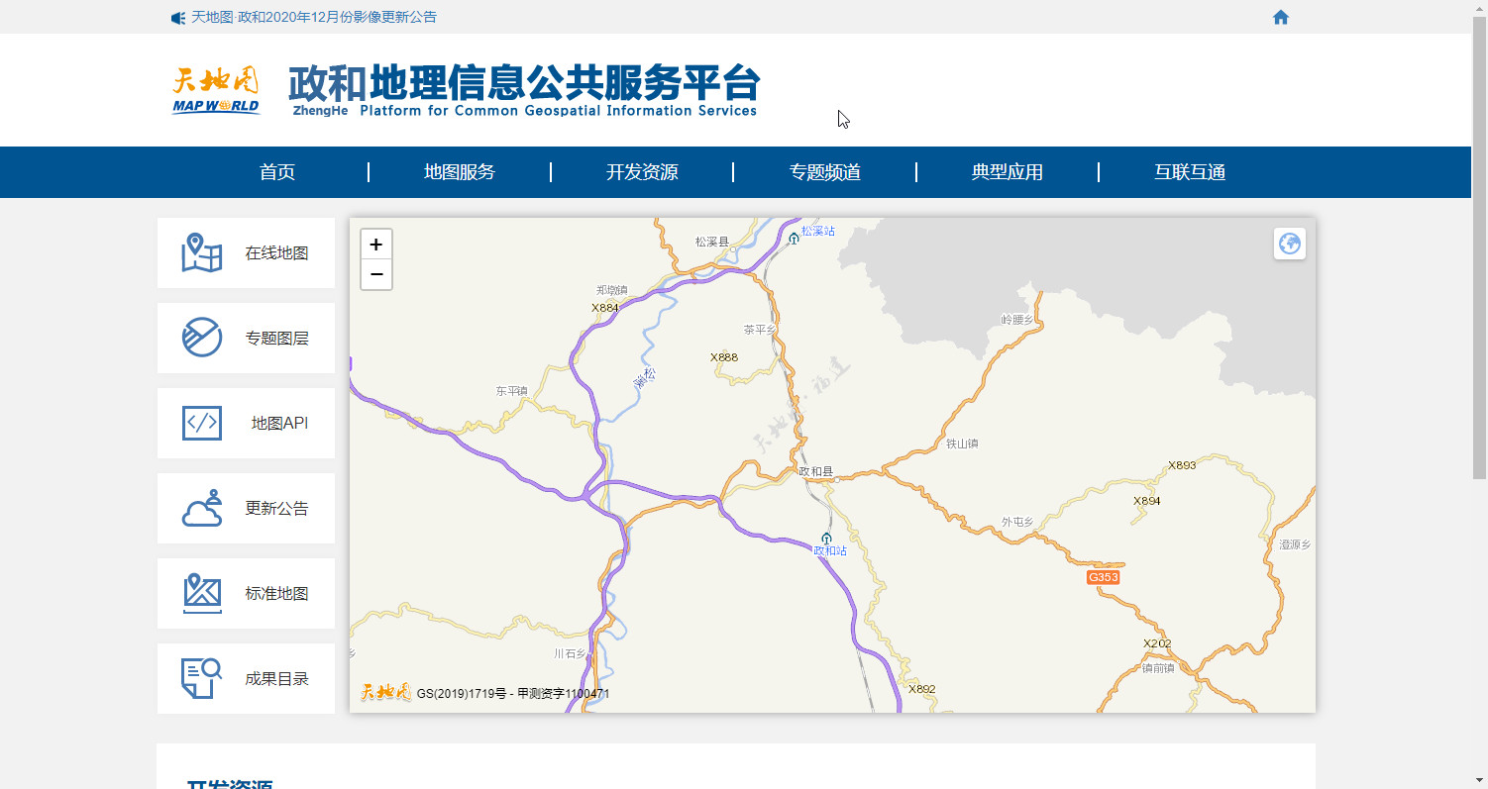Screen dimensions: 1488x789
Task: Click the 在线地图 map pin icon
Action: pos(202,253)
